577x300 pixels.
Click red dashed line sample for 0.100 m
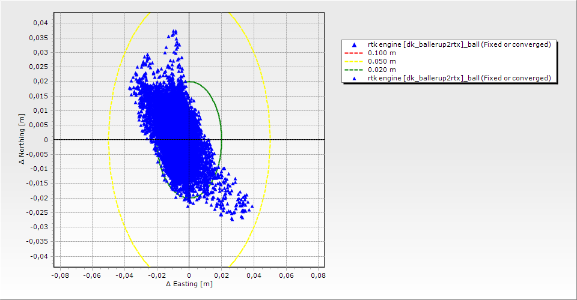(x=354, y=53)
